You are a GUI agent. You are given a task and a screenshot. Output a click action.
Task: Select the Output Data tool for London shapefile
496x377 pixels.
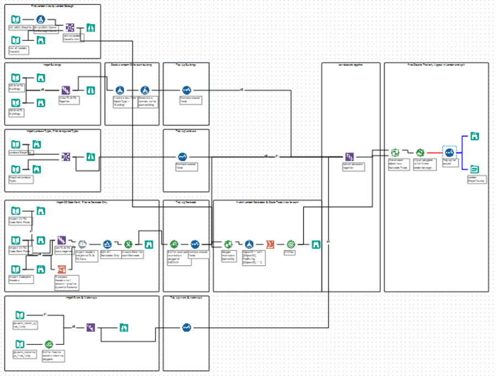pos(474,170)
